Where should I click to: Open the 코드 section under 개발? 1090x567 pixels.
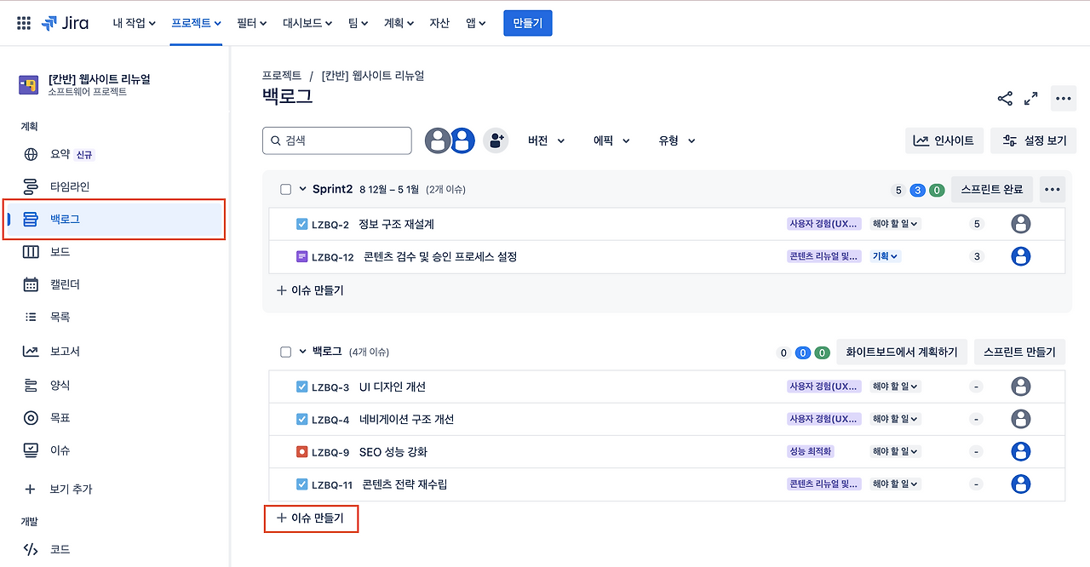point(30,549)
